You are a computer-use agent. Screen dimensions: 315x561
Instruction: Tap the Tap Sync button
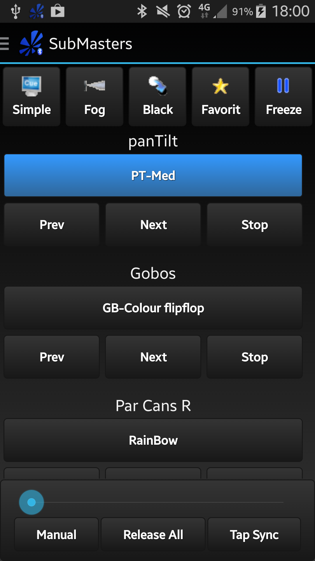[x=254, y=535]
